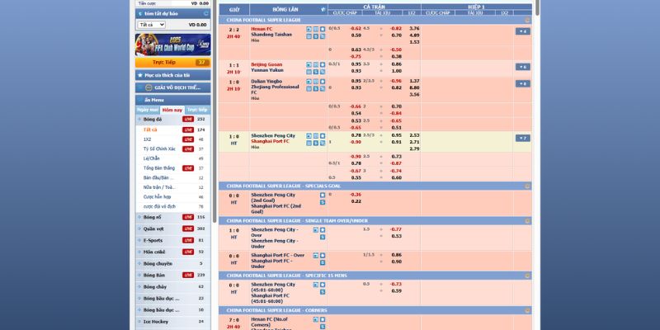Click the FIFA Club World Cup 2025 banner
660x330 pixels.
[x=172, y=44]
